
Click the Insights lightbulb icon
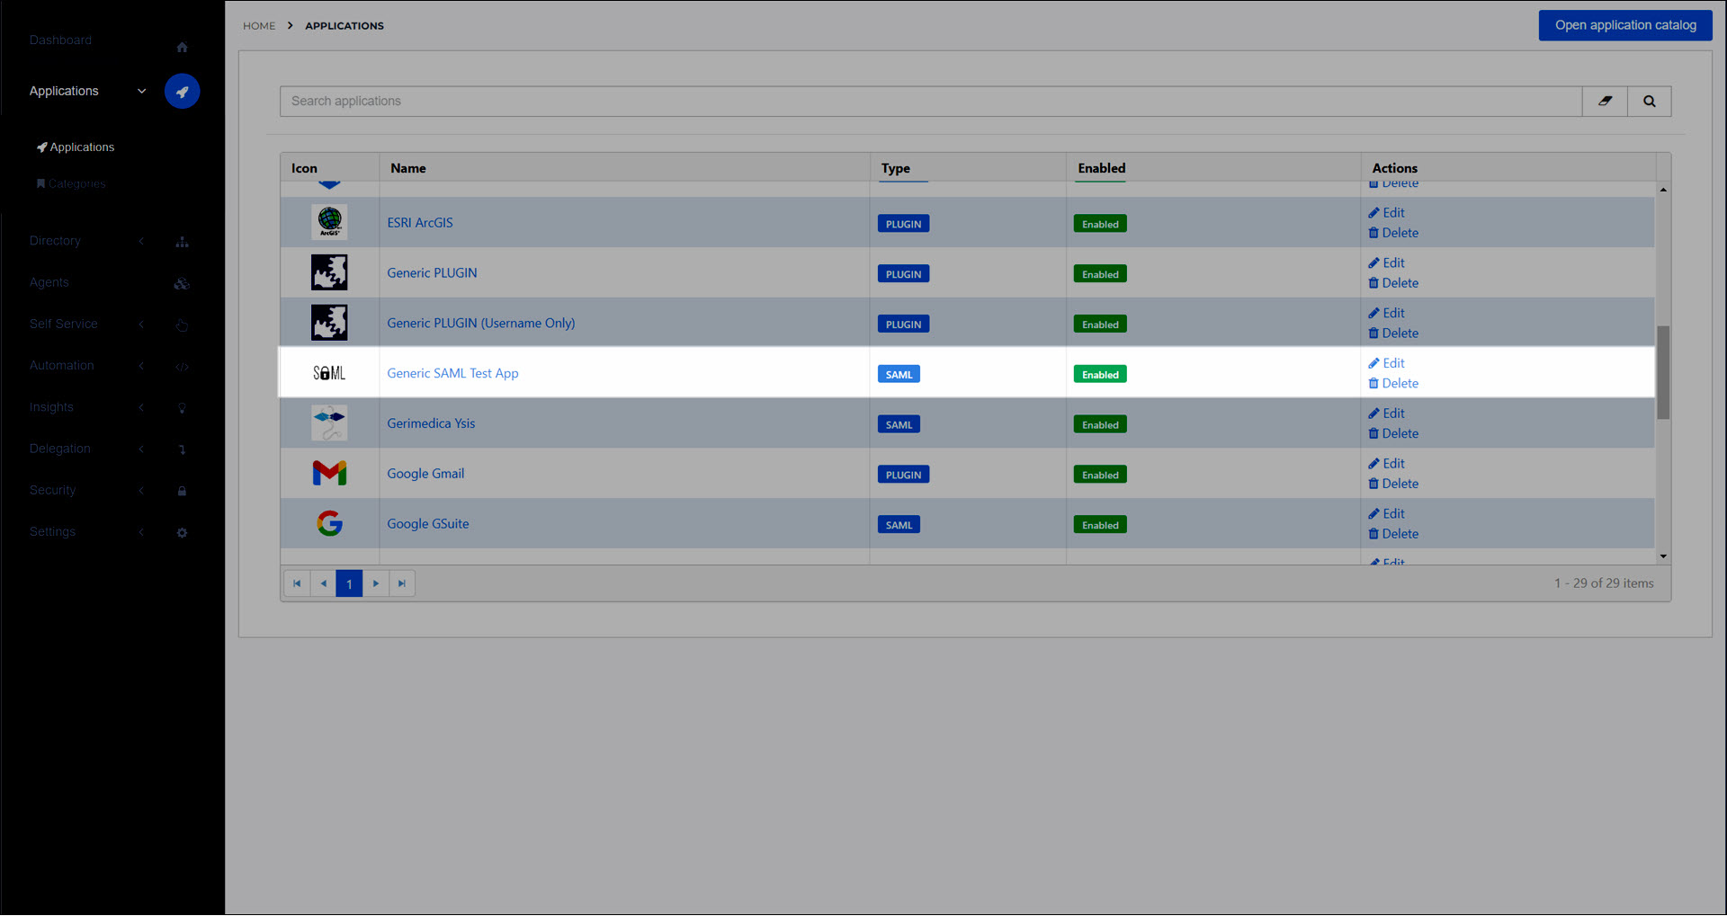[182, 408]
